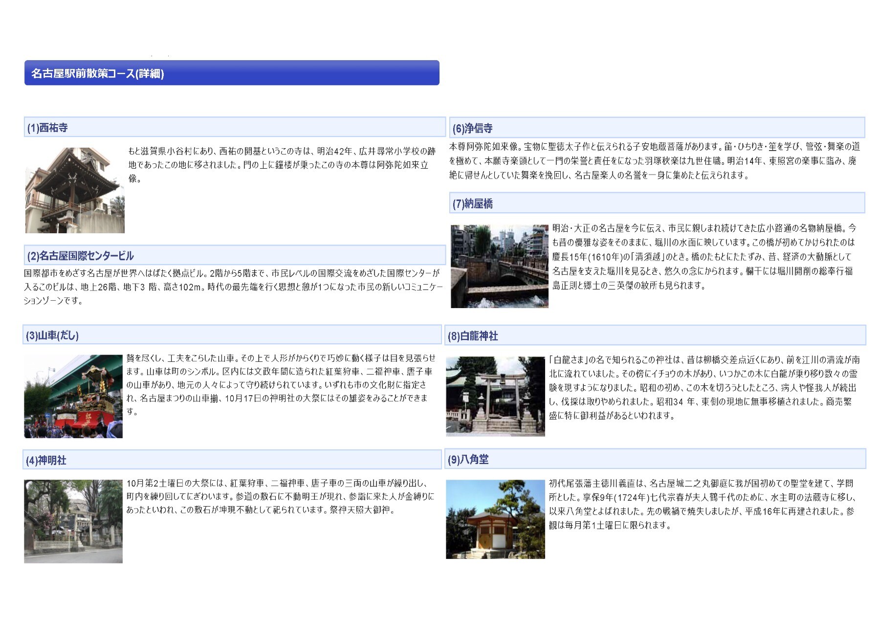Image resolution: width=880 pixels, height=622 pixels.
Task: Open the 納屋橋 bridge photo
Action: pyautogui.click(x=500, y=267)
